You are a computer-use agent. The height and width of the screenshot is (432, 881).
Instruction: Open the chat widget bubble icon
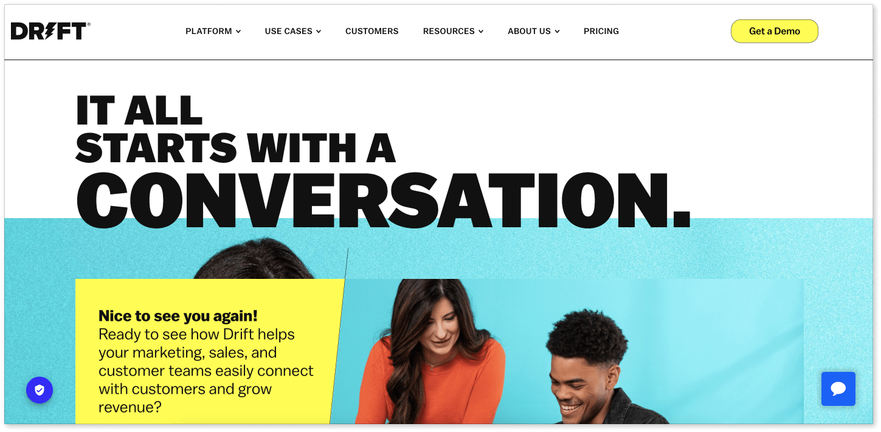point(838,389)
